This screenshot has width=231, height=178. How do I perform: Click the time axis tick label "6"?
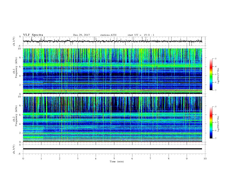point(132,159)
